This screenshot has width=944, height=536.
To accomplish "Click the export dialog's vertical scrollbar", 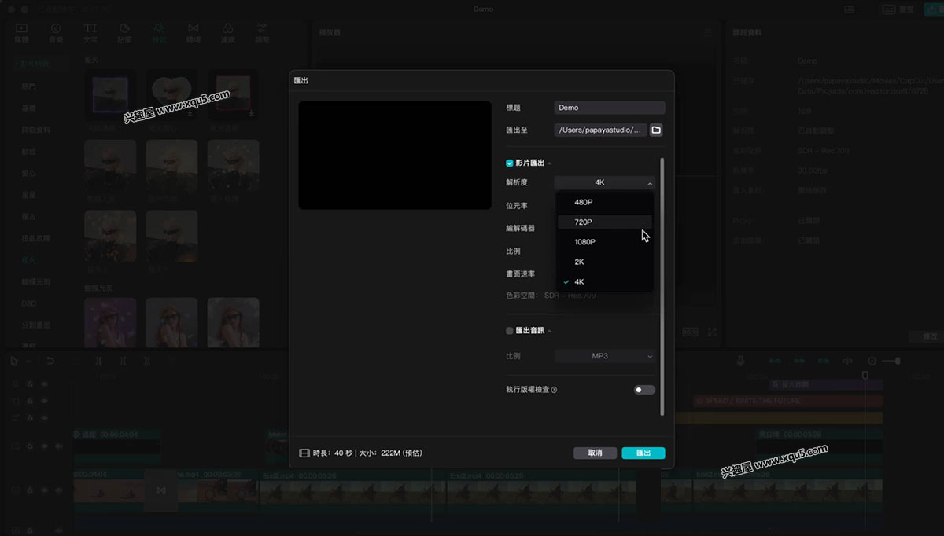I will click(x=662, y=287).
